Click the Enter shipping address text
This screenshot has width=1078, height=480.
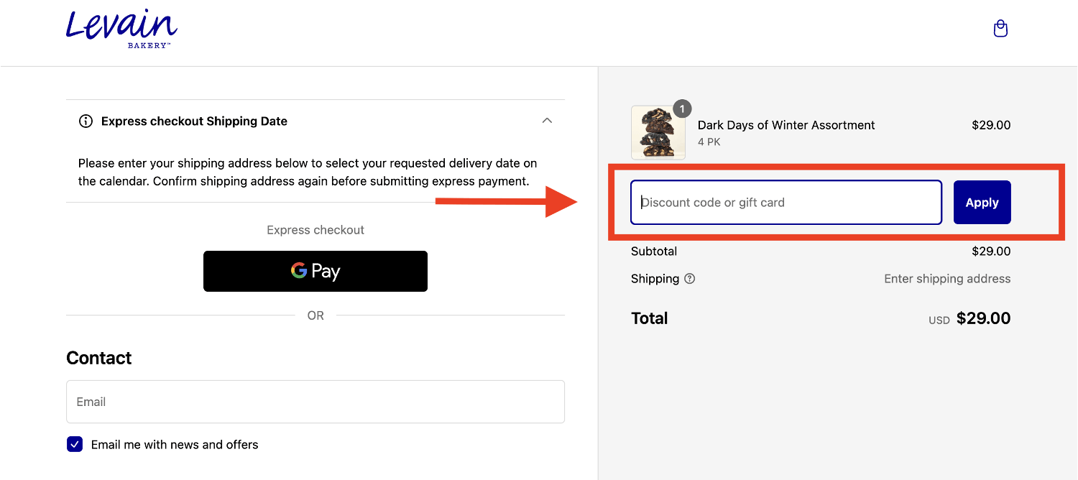pyautogui.click(x=947, y=279)
